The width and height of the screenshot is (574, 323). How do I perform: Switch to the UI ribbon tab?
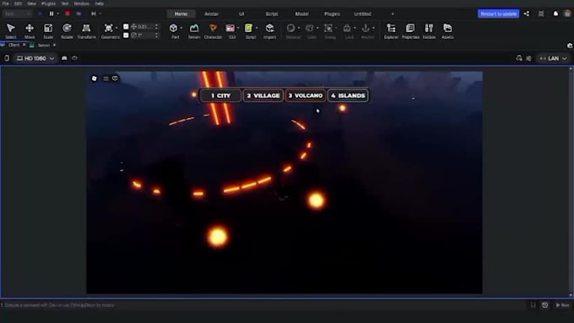[241, 13]
